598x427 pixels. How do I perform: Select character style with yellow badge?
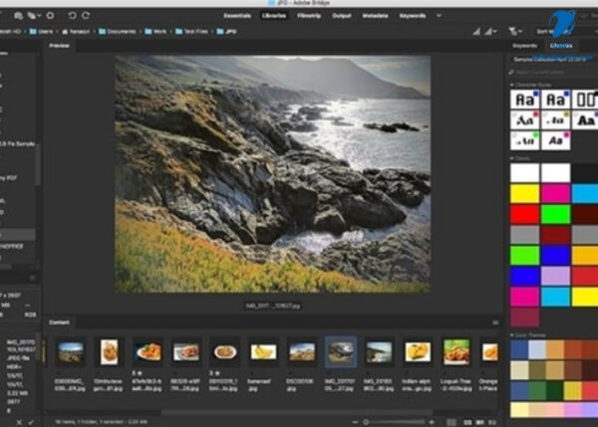click(556, 120)
